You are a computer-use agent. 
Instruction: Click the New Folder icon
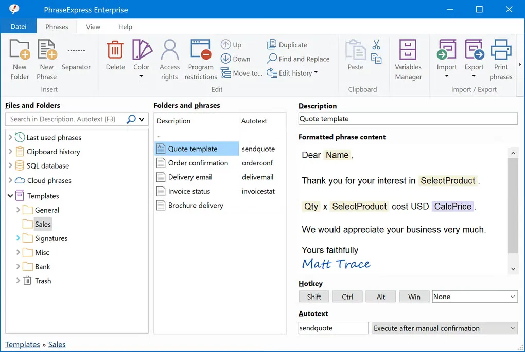coord(20,49)
